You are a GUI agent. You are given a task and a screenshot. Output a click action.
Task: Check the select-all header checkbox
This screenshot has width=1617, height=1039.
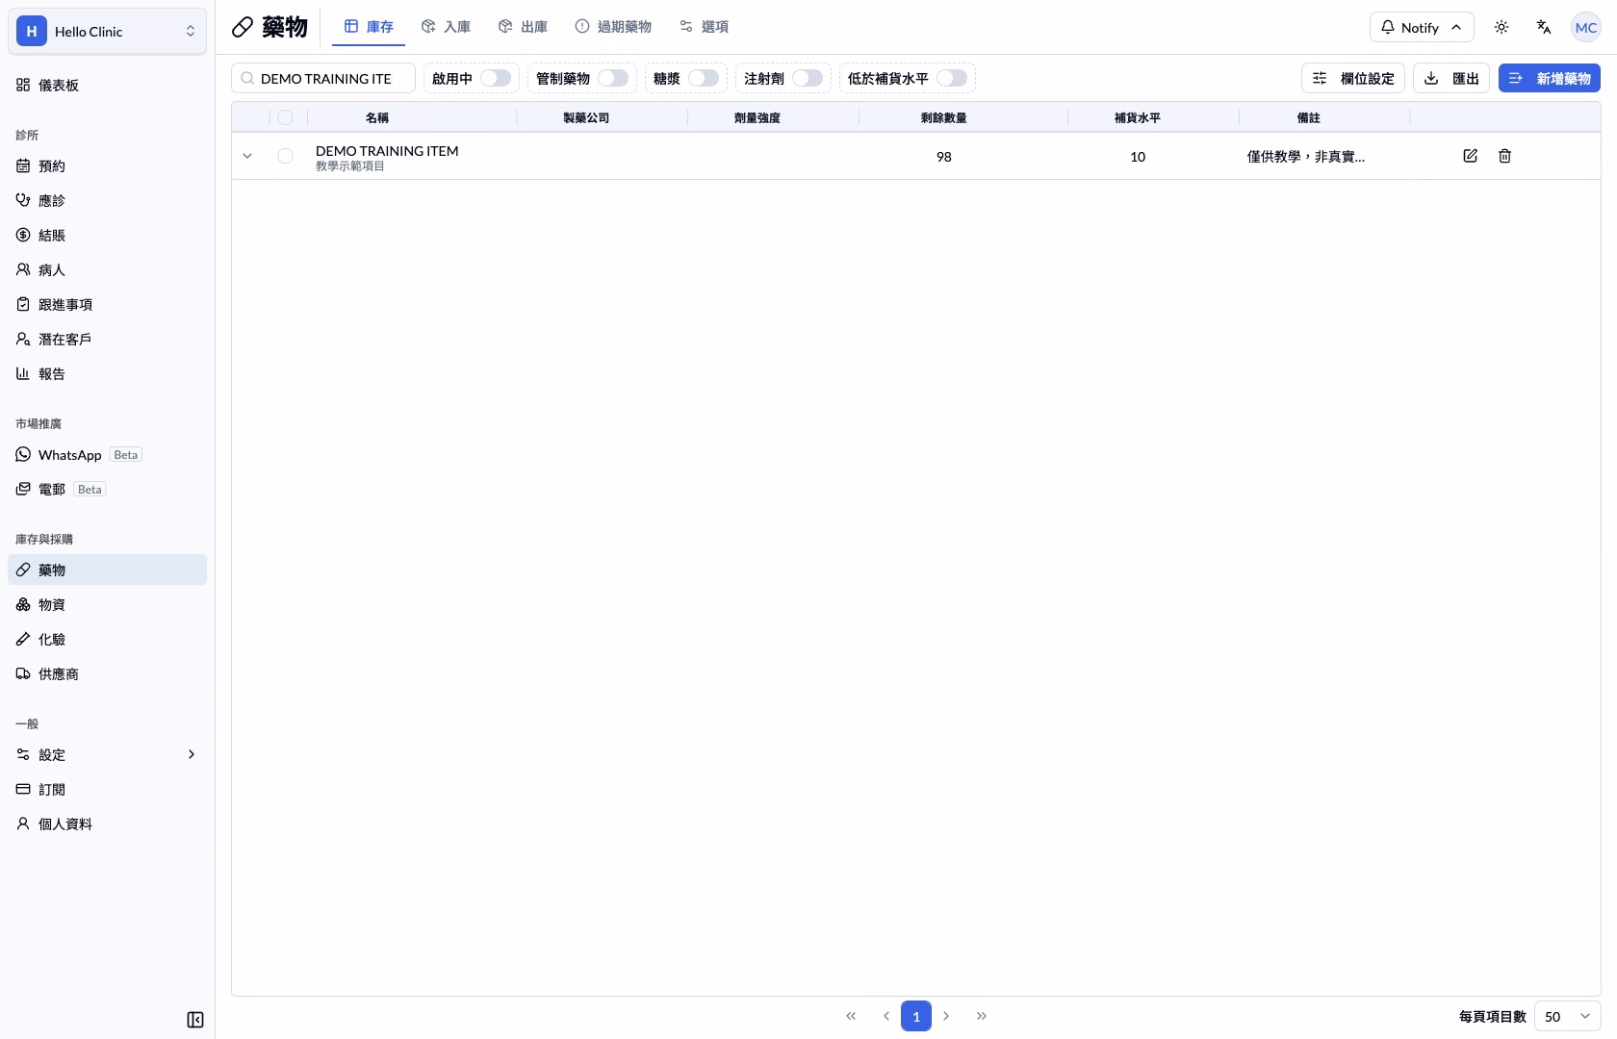pos(285,117)
